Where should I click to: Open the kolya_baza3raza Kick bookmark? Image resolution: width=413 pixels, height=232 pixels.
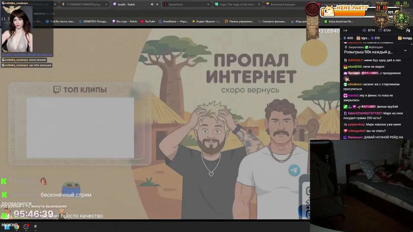pyautogui.click(x=338, y=22)
